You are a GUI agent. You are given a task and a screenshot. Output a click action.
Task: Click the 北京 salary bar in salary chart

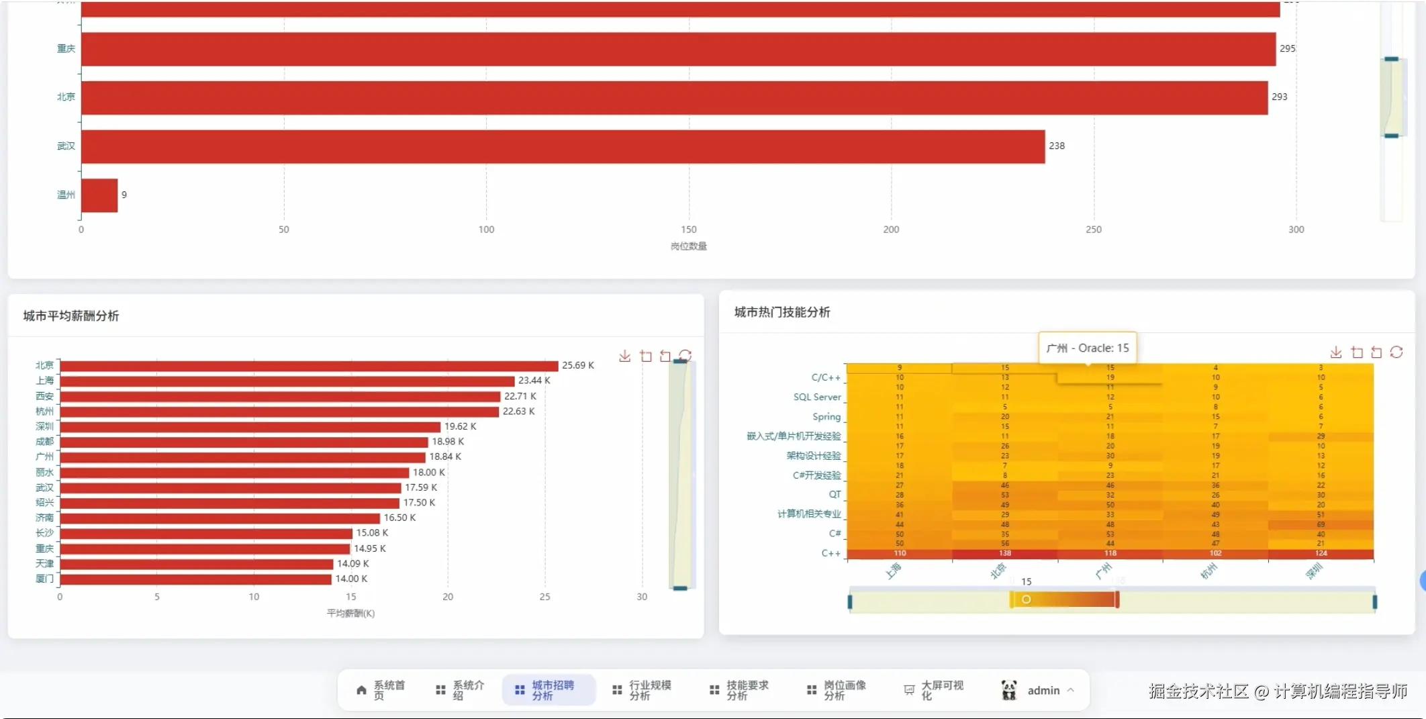(x=309, y=366)
